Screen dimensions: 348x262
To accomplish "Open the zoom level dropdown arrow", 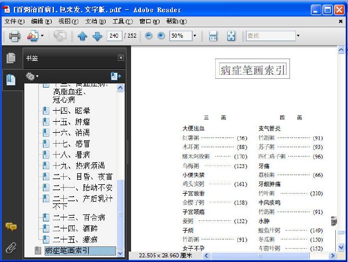I will (x=195, y=35).
